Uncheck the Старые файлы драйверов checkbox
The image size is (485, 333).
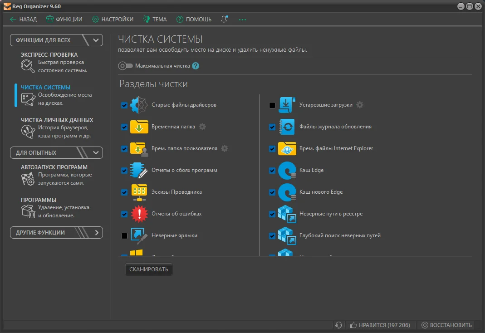(x=124, y=105)
